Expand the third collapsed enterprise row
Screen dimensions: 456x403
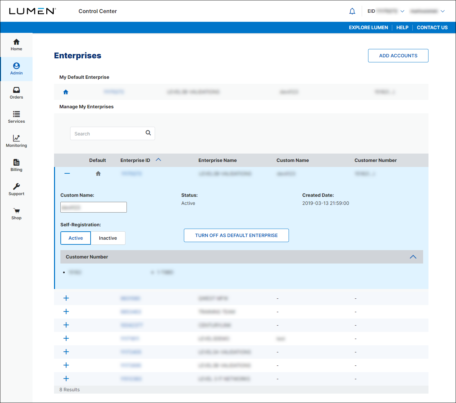tap(66, 325)
